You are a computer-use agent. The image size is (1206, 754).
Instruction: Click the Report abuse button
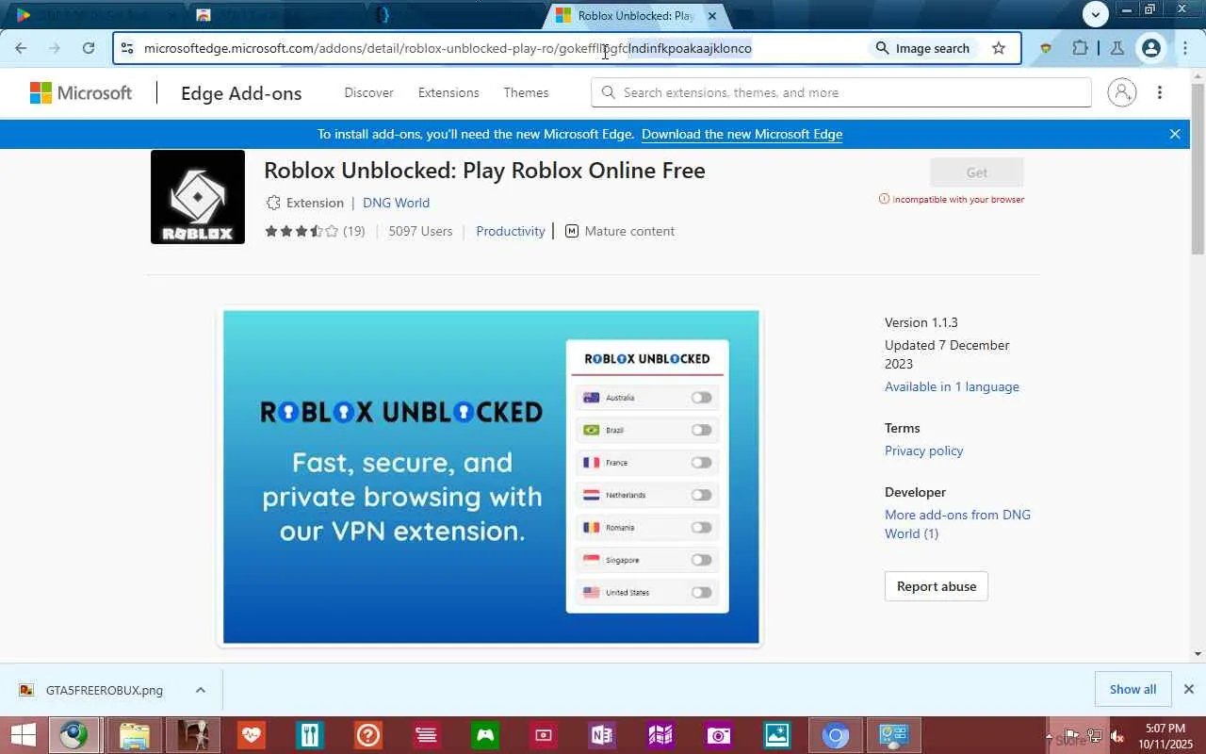tap(937, 586)
